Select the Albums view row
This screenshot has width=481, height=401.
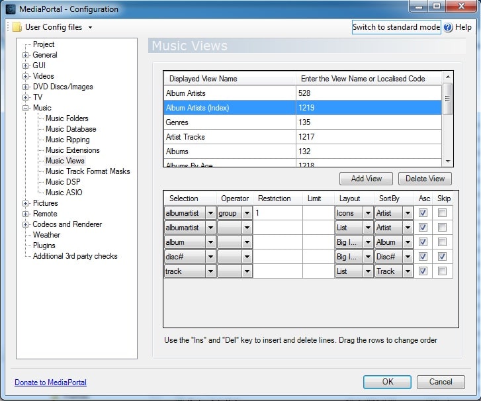coord(302,152)
